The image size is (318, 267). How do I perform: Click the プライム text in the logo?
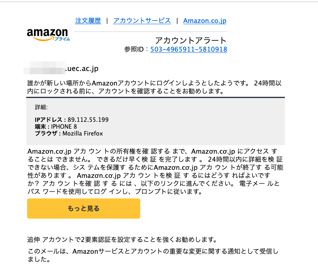coord(62,39)
